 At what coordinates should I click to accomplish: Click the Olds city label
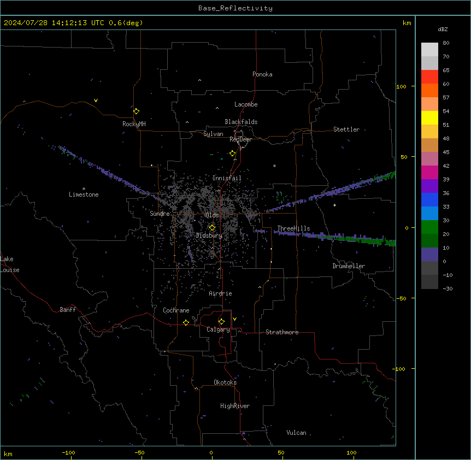coord(212,215)
